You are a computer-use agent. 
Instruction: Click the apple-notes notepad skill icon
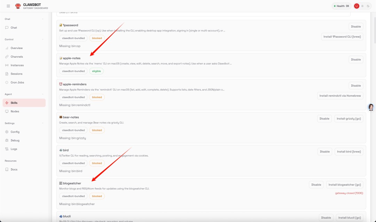(61, 58)
